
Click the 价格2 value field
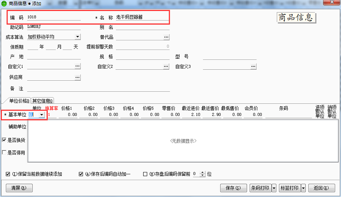tap(89, 114)
